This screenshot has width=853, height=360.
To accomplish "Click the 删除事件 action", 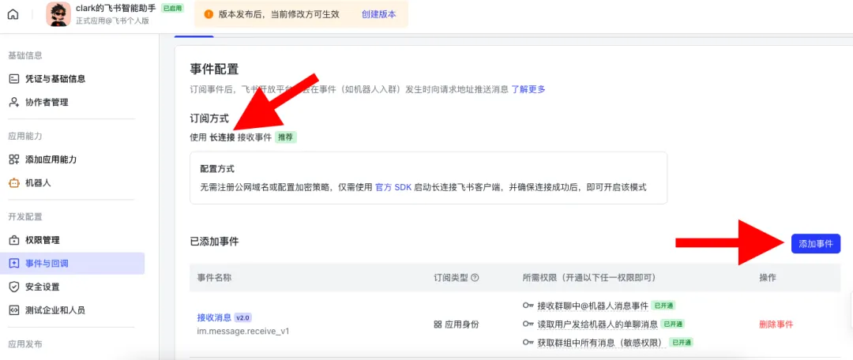I will (x=776, y=324).
